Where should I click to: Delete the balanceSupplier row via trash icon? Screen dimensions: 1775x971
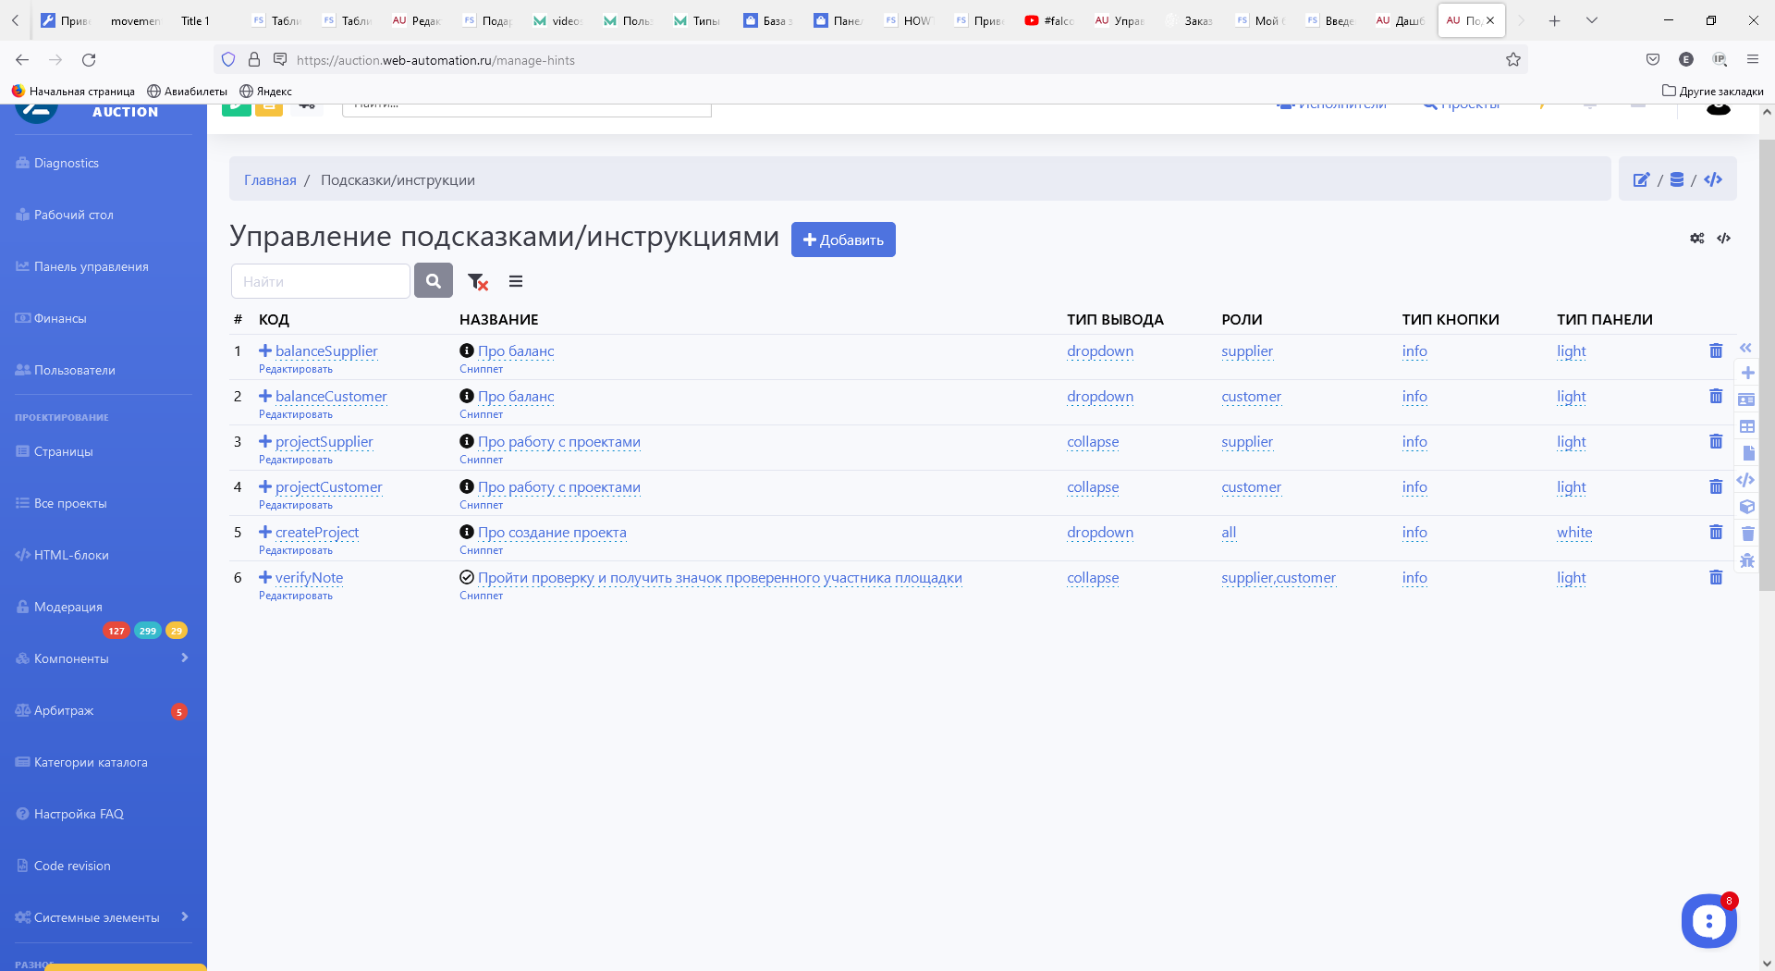(1716, 351)
